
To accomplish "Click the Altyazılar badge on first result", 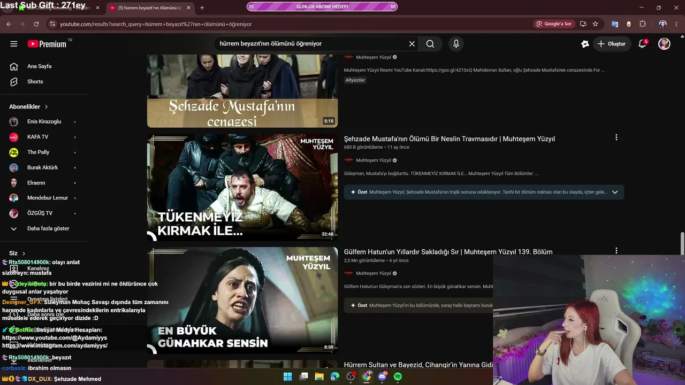I will tap(355, 80).
